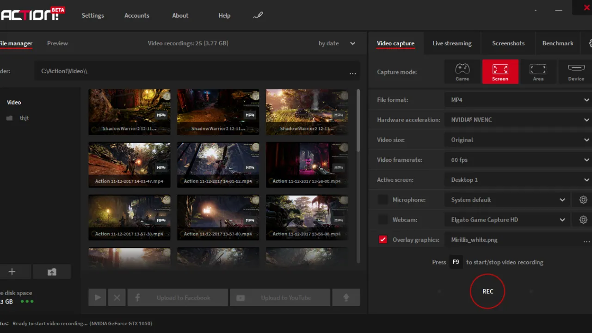Viewport: 592px width, 333px height.
Task: Open sort by date dropdown
Action: pyautogui.click(x=337, y=43)
